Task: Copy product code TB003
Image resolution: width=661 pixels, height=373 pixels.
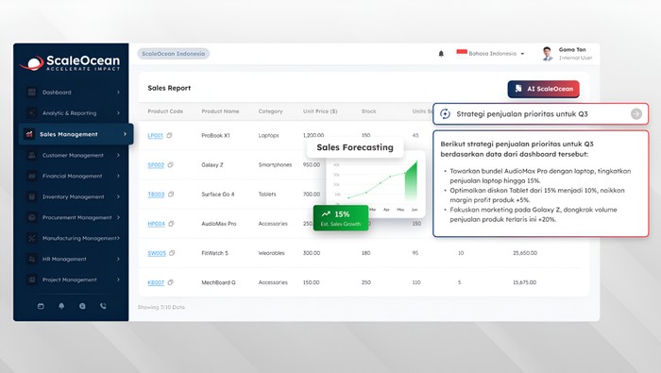Action: [171, 195]
